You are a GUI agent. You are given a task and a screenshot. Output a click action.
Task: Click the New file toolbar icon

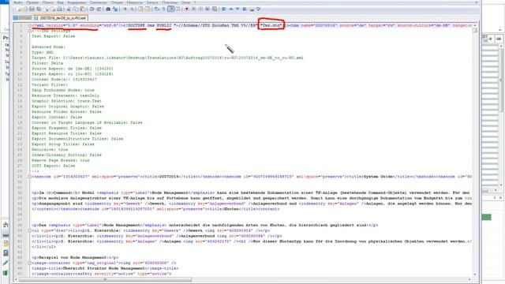click(18, 9)
